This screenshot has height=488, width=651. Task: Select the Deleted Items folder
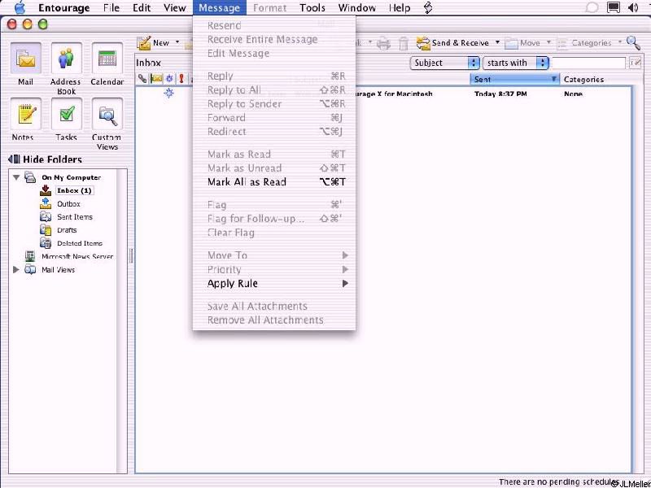click(79, 243)
